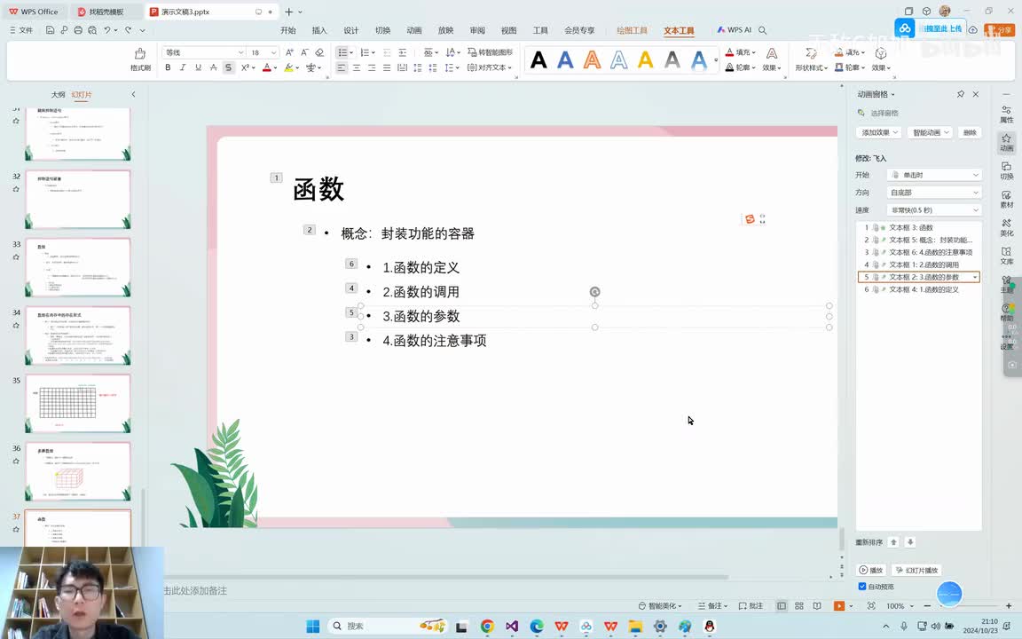1022x639 pixels.
Task: Open the 切换 (Transition) sidebar icon
Action: (1006, 170)
